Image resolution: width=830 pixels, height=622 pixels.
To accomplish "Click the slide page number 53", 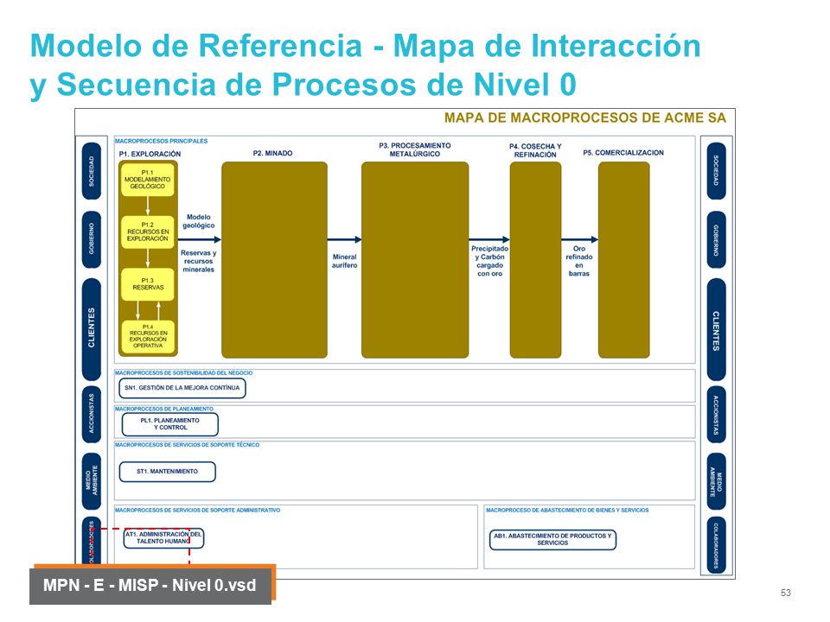I will [x=786, y=593].
